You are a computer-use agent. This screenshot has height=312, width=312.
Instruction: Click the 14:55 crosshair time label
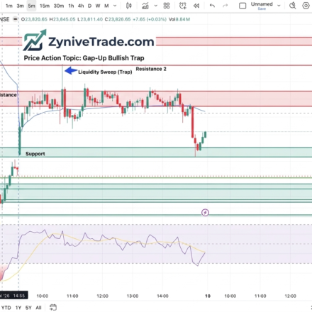tap(19, 296)
